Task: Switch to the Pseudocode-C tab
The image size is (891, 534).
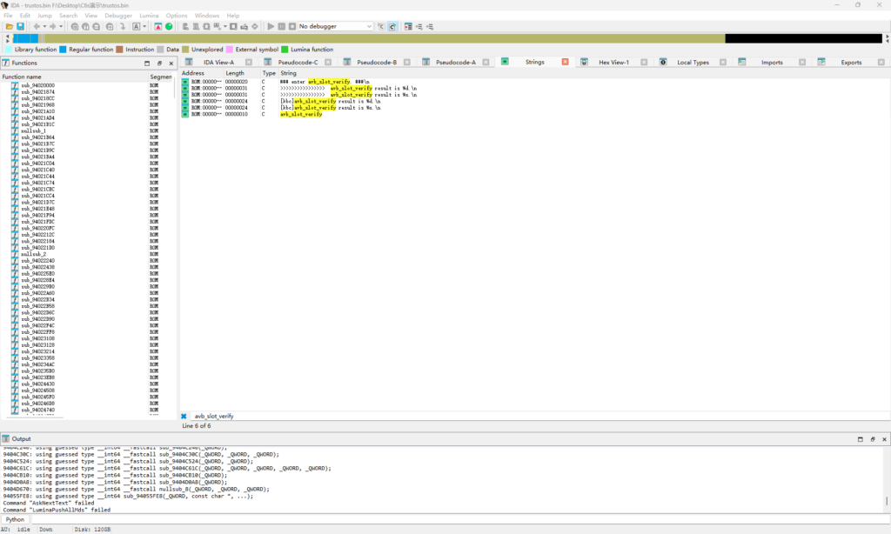Action: point(298,63)
